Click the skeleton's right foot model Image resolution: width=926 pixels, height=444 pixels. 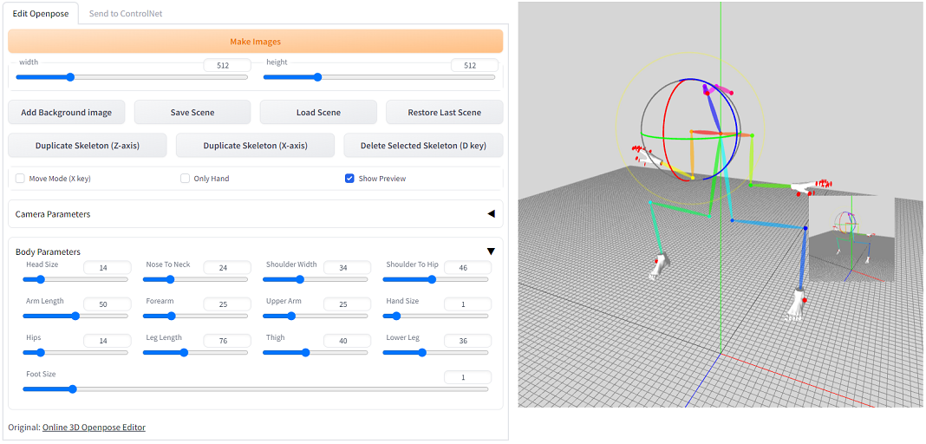pyautogui.click(x=658, y=266)
